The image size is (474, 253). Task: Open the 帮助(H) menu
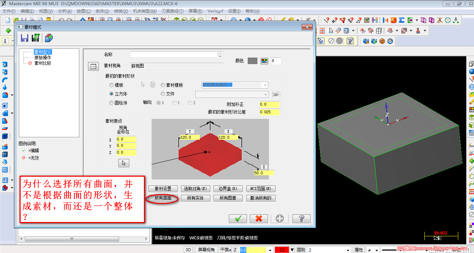[x=253, y=11]
